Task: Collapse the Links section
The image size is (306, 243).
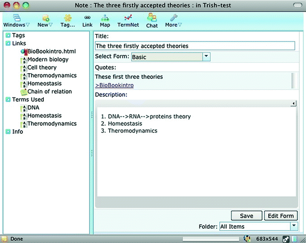Action: click(x=7, y=43)
